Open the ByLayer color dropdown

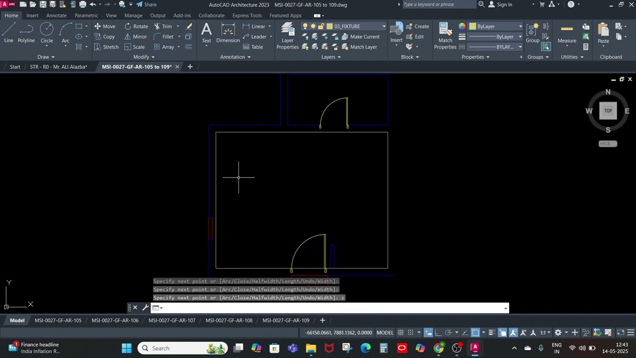(x=520, y=26)
